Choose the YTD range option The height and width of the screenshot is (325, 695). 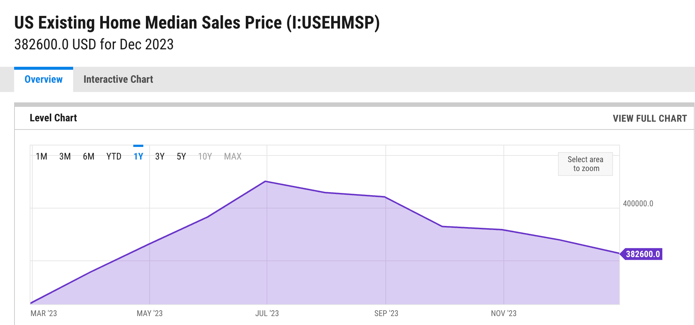(114, 157)
